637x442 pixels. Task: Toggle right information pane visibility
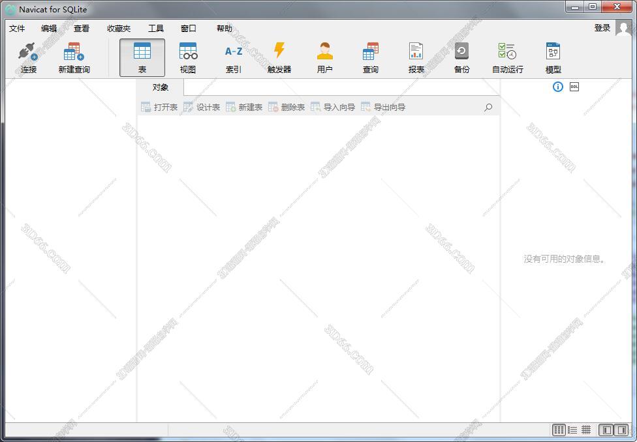621,430
